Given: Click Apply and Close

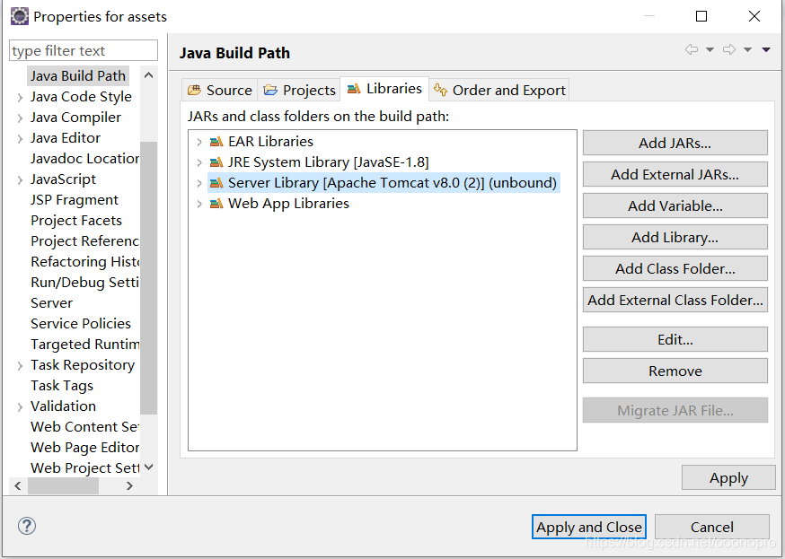Looking at the screenshot, I should point(589,527).
